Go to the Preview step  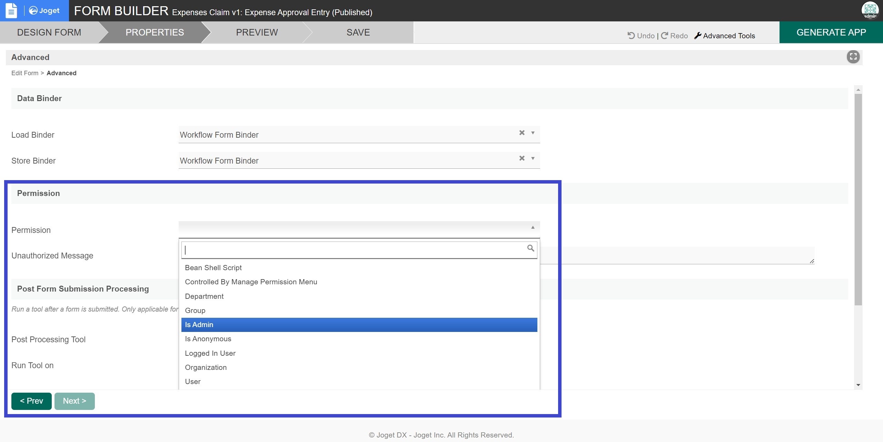[257, 32]
